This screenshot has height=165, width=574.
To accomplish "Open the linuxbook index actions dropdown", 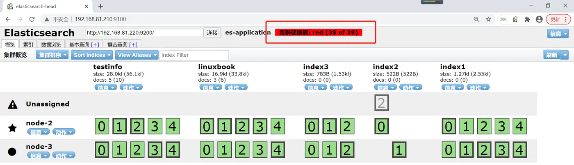I will coord(236,87).
